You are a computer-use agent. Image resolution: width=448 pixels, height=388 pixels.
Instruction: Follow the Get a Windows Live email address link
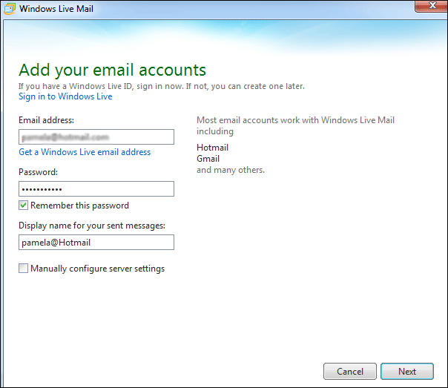[x=85, y=152]
